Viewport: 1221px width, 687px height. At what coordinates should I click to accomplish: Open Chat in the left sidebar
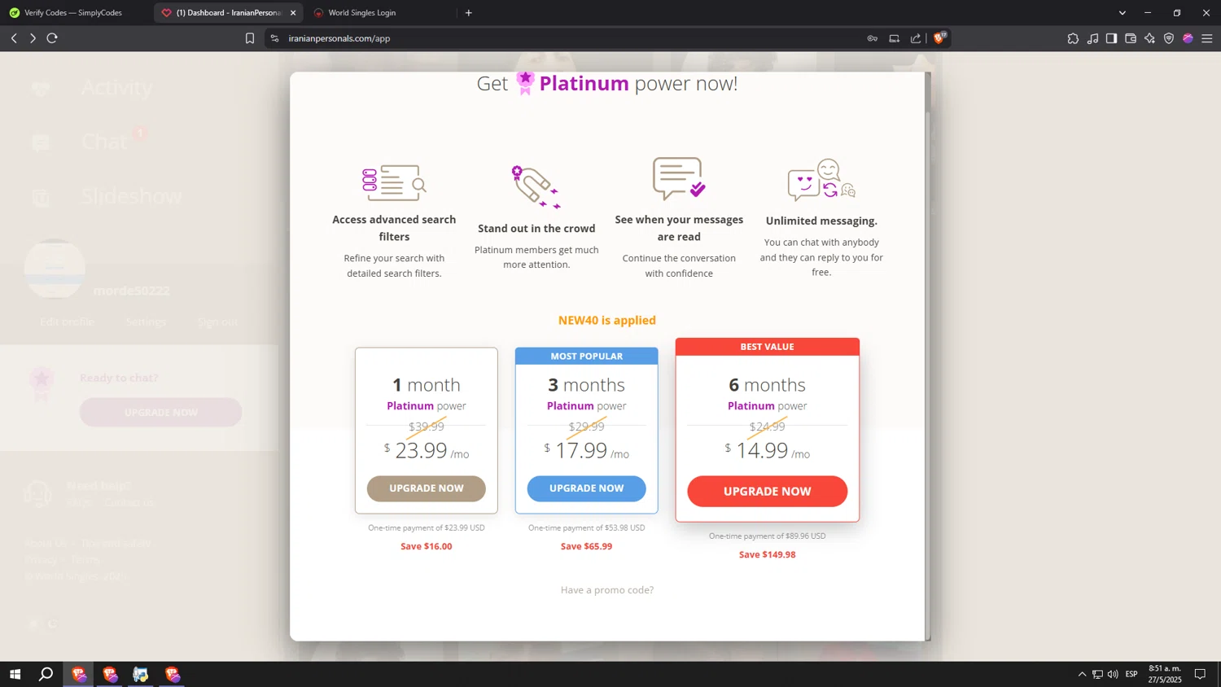coord(104,142)
